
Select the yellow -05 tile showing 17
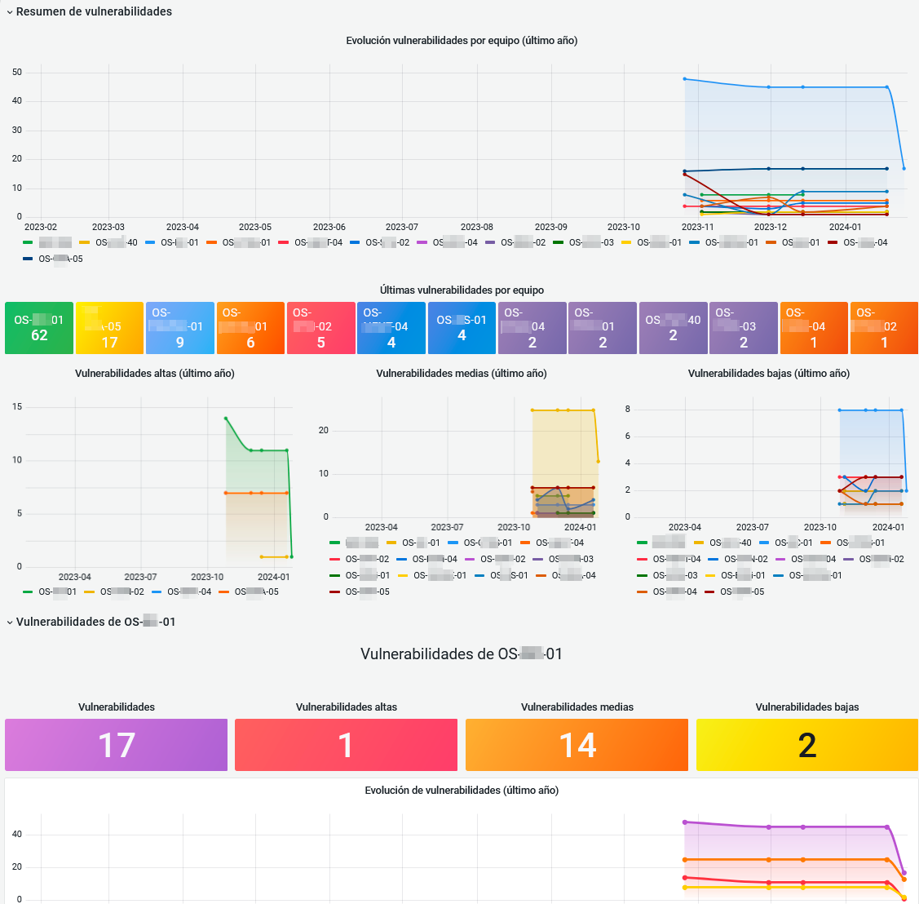click(109, 328)
